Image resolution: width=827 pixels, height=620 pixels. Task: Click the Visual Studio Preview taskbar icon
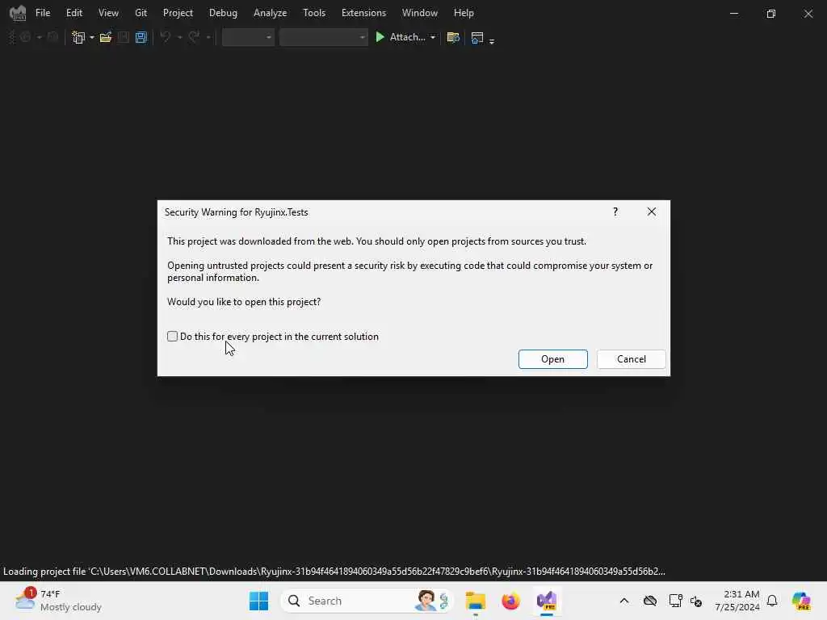pyautogui.click(x=547, y=601)
